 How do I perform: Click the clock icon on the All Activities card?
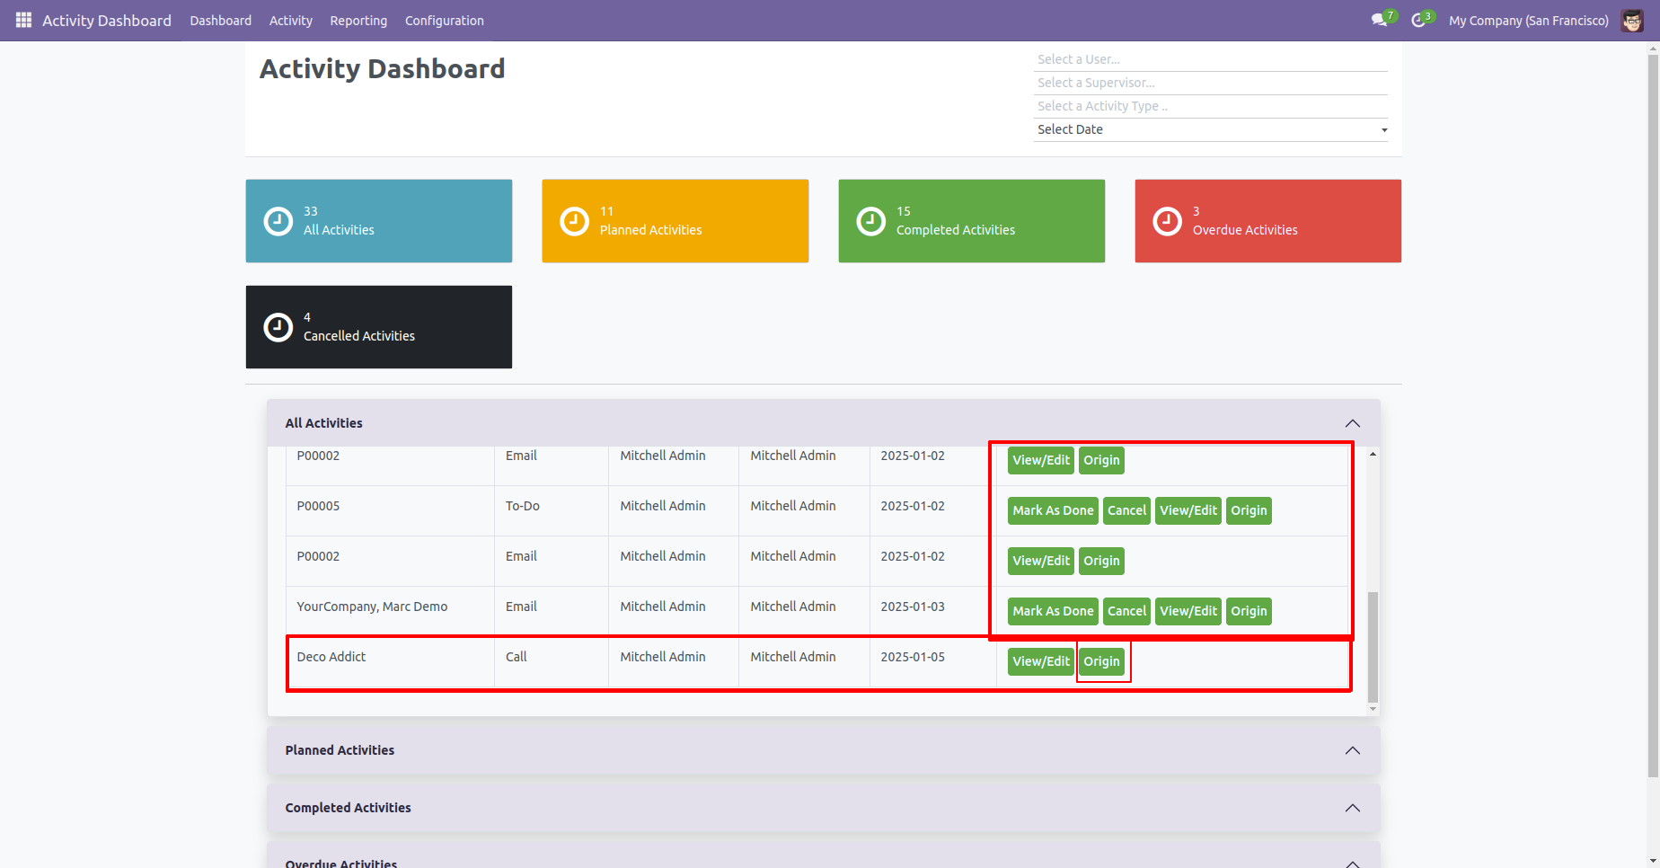pos(278,221)
